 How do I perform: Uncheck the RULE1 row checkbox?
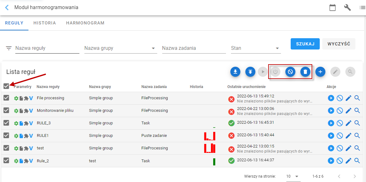point(6,135)
